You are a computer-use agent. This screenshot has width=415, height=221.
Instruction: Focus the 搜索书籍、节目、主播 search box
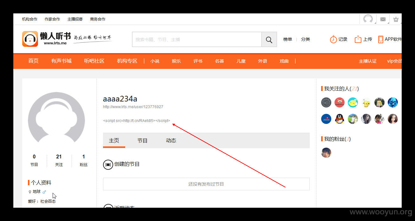click(x=197, y=40)
